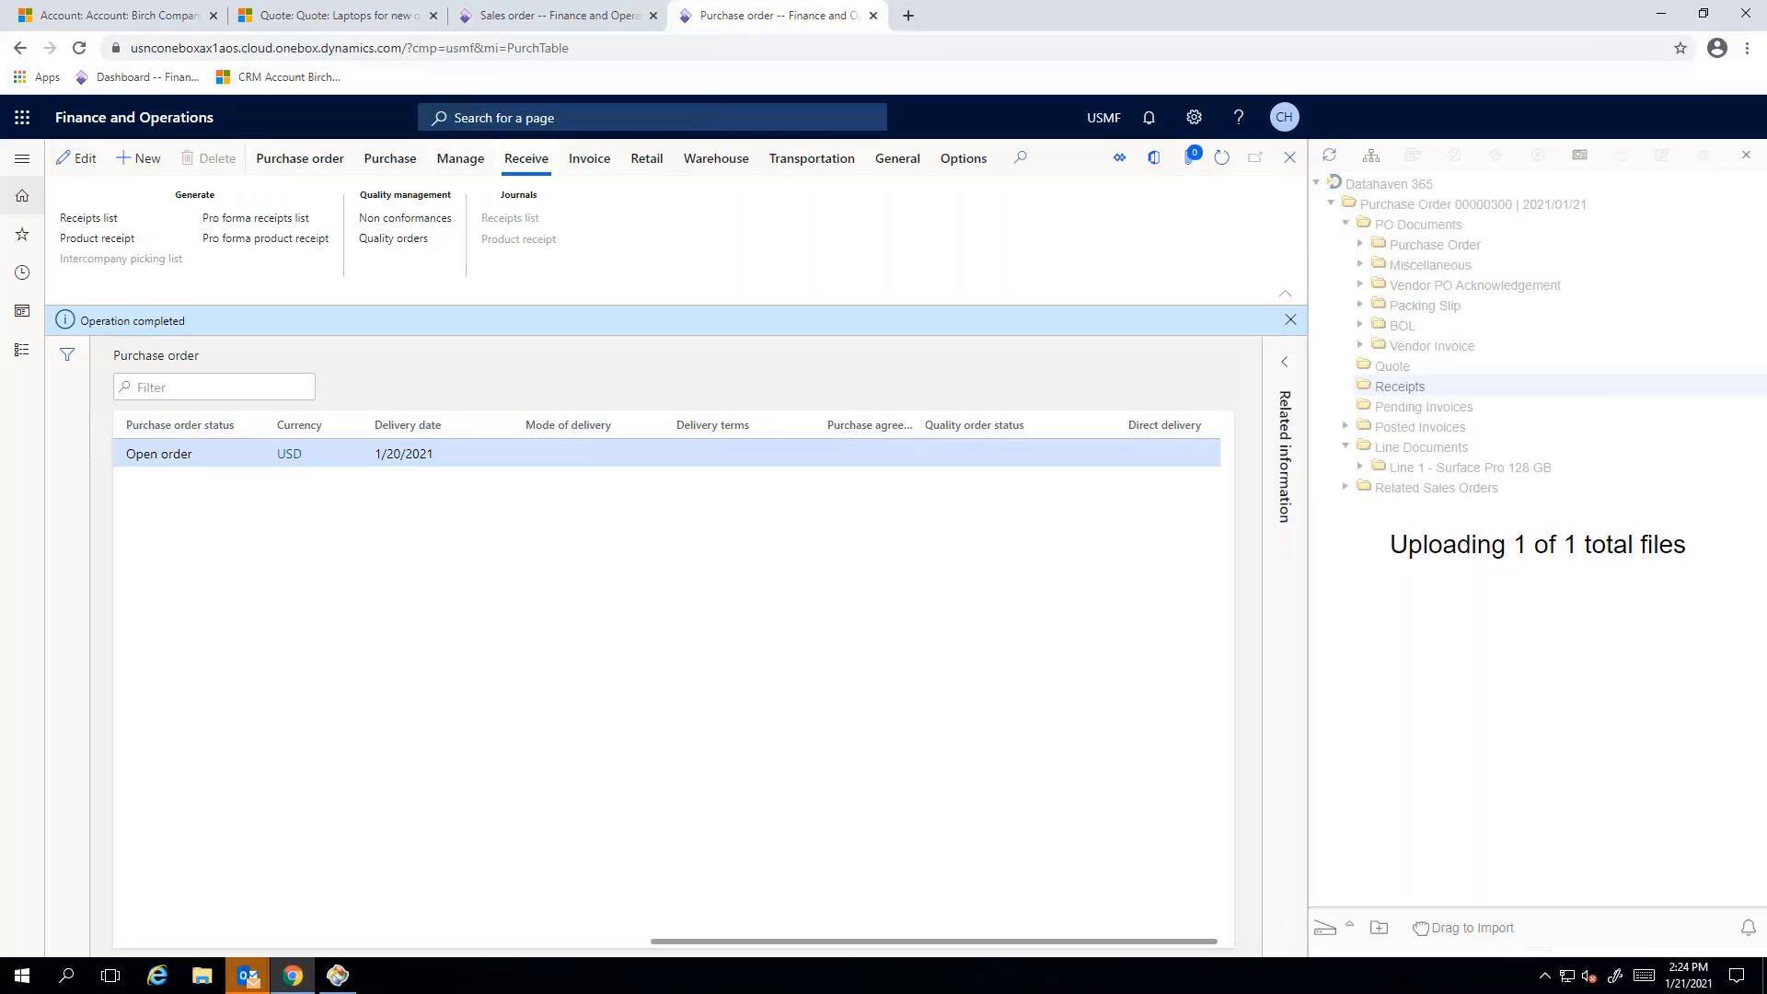The width and height of the screenshot is (1767, 994).
Task: Open the record in Office icon
Action: [x=1154, y=157]
